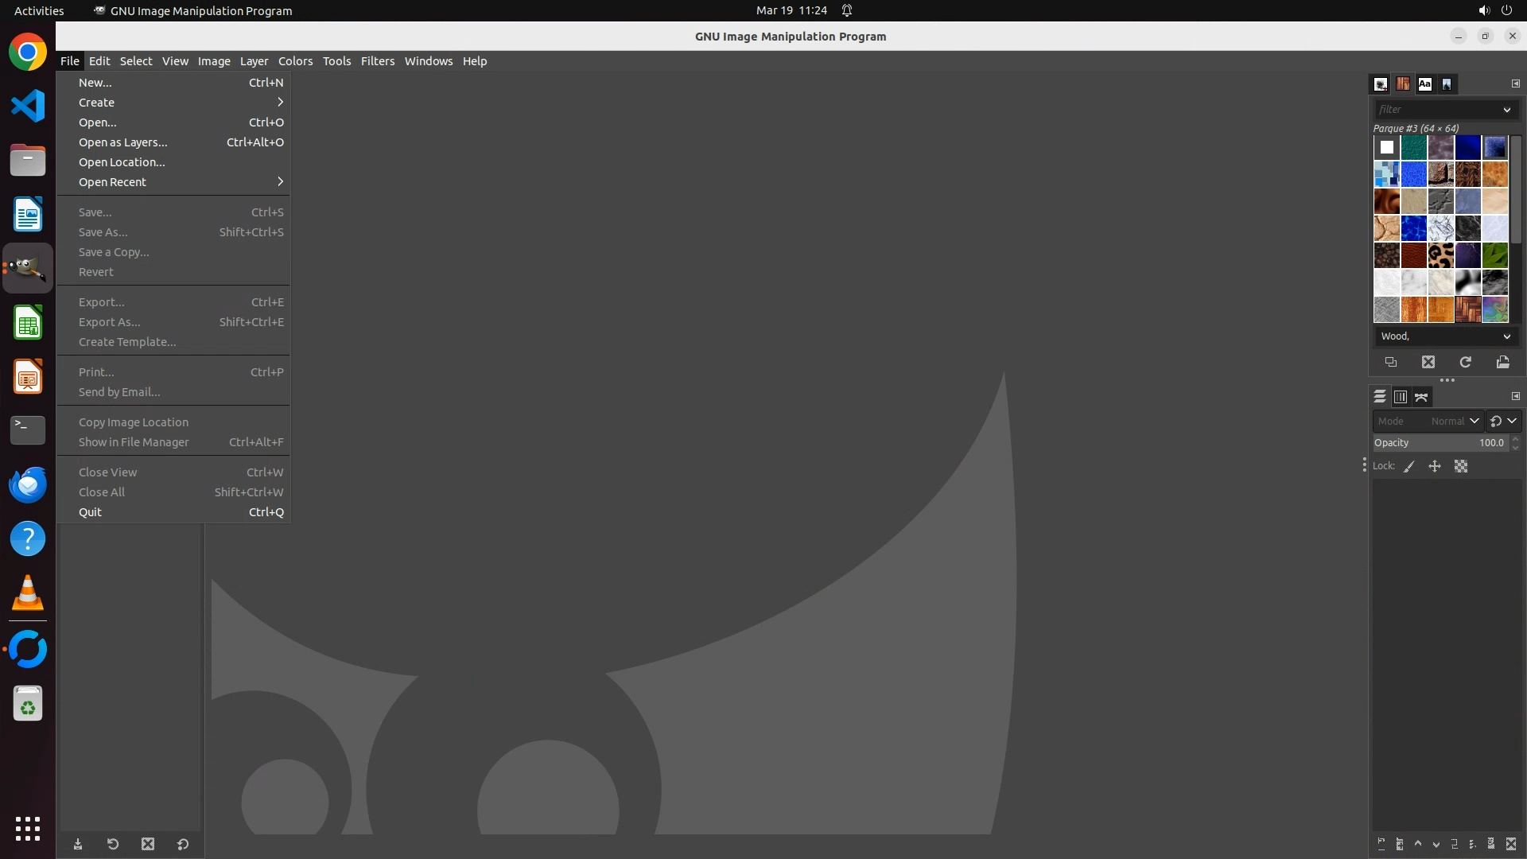Switch to the Fonts tab icon
The height and width of the screenshot is (859, 1527).
1424,84
